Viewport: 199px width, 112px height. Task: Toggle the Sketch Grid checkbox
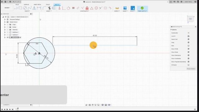point(188,39)
